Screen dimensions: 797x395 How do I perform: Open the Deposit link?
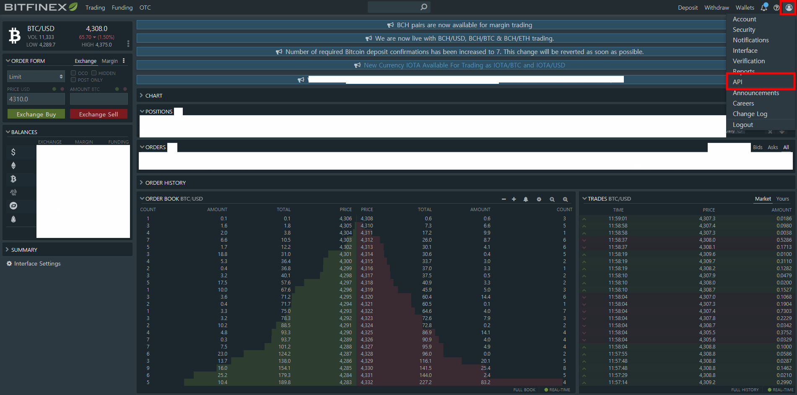tap(688, 8)
